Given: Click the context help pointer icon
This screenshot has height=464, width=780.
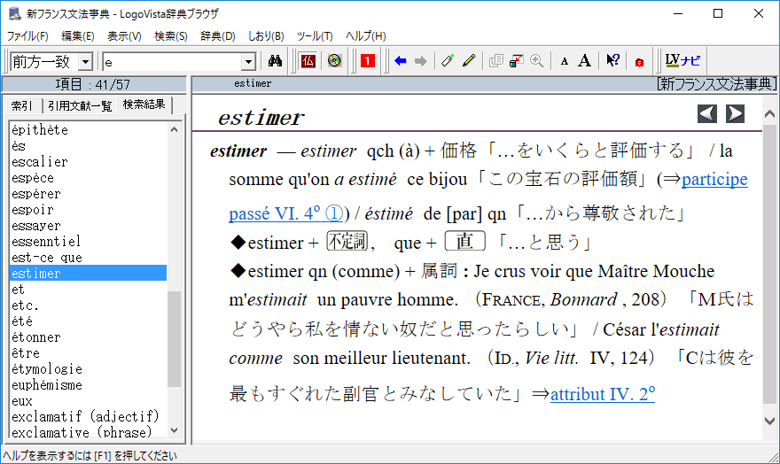Looking at the screenshot, I should point(612,61).
